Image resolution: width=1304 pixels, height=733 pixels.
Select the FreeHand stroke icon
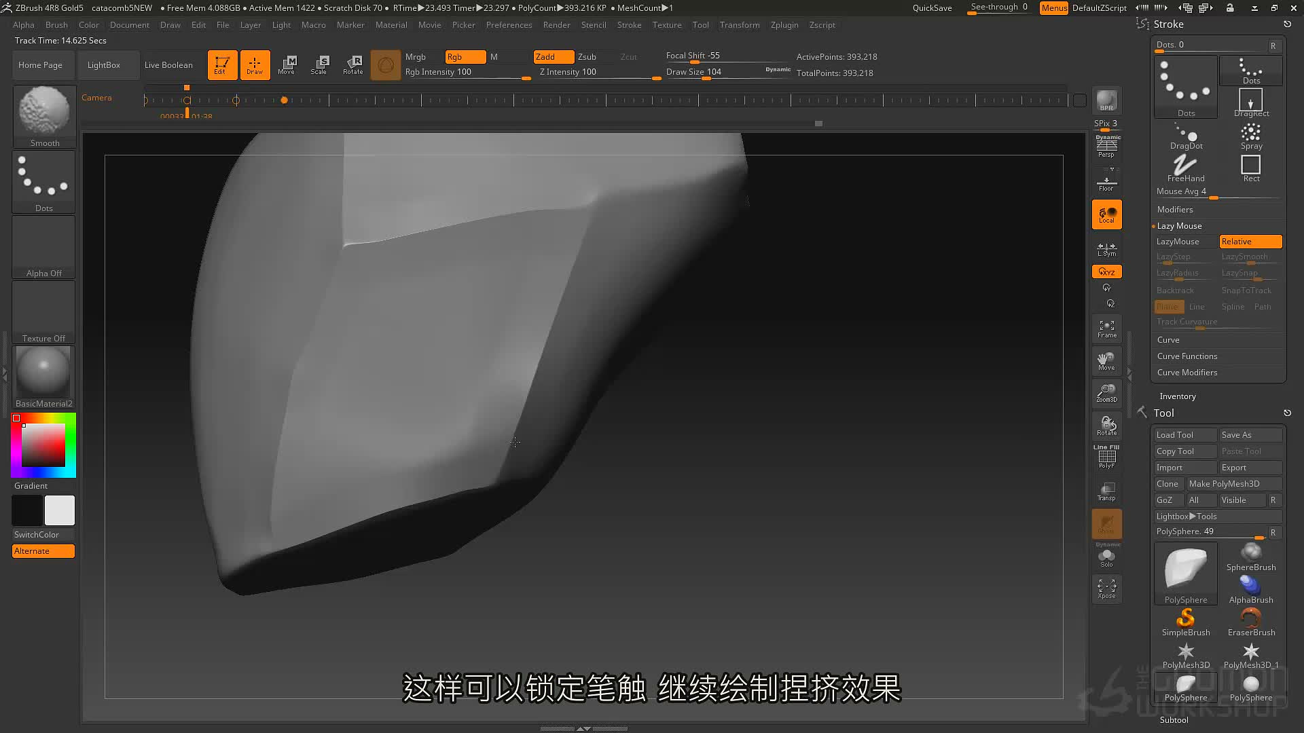point(1186,168)
